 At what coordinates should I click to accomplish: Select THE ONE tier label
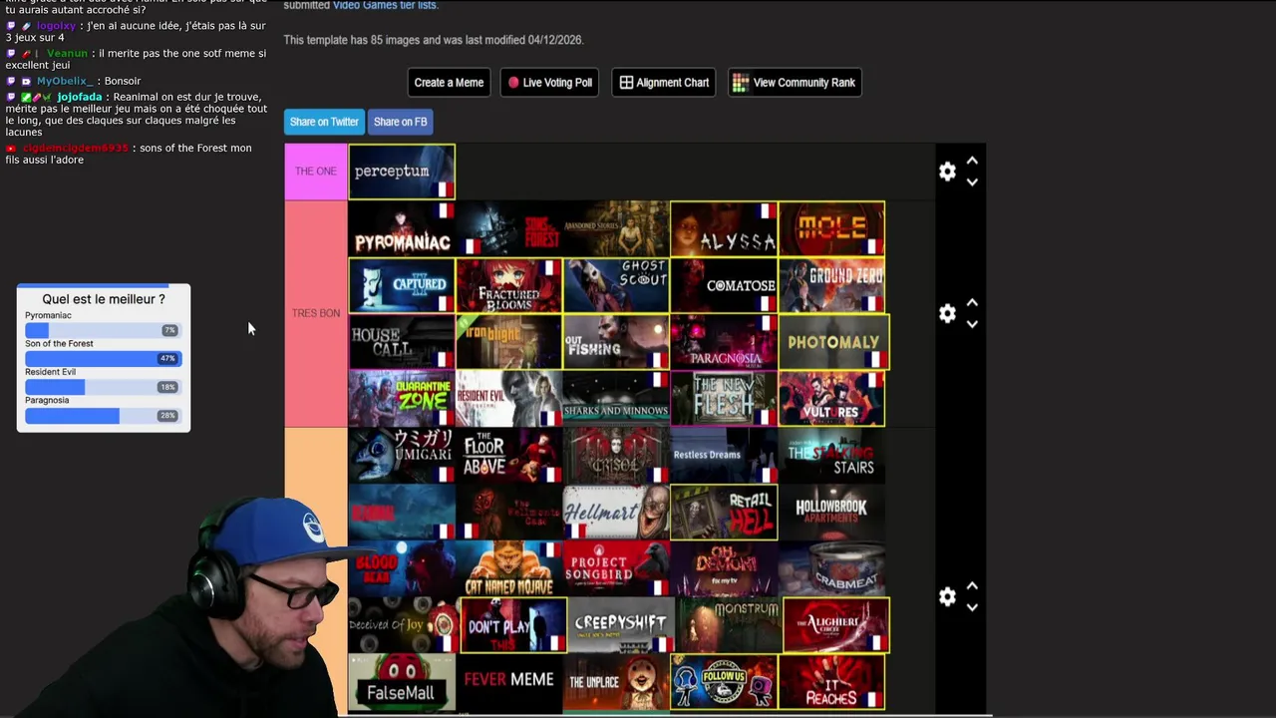coord(316,172)
